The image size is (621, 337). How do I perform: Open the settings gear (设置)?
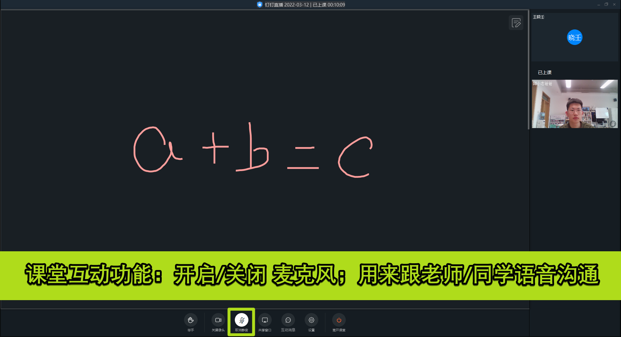tap(311, 322)
